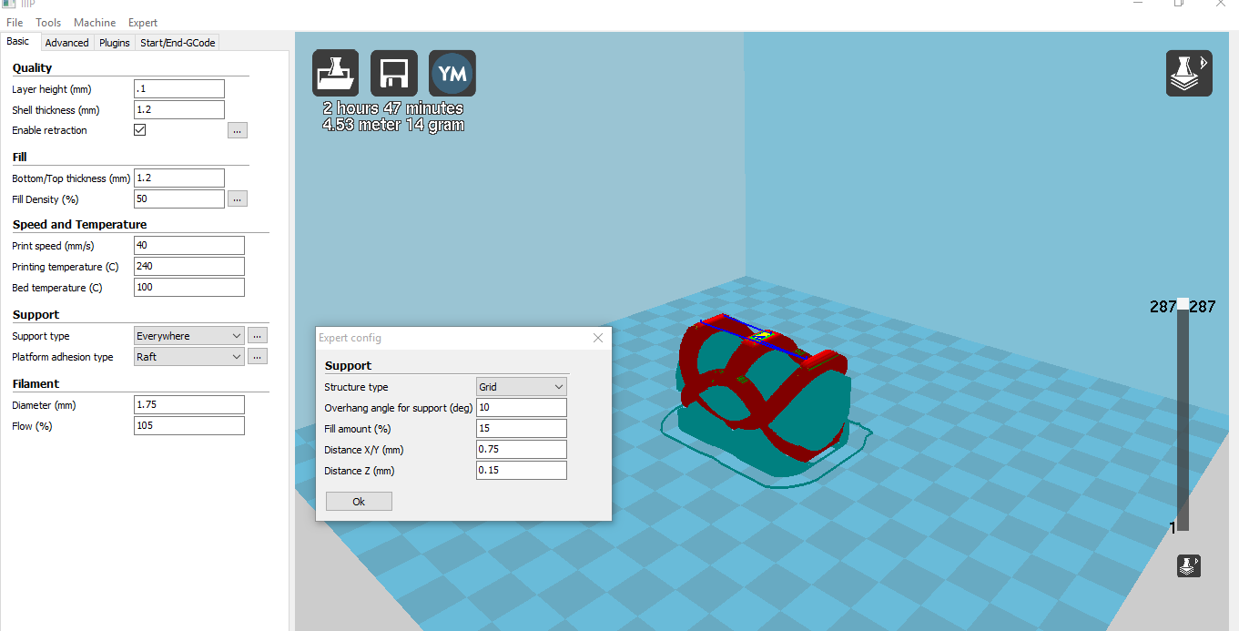The height and width of the screenshot is (631, 1239).
Task: Open Platform adhesion ellipsis settings button
Action: click(258, 356)
